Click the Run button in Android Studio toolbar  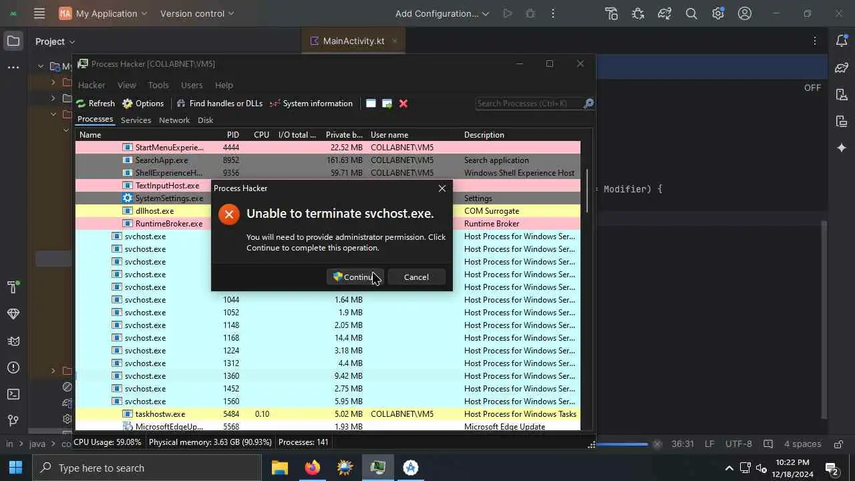508,13
